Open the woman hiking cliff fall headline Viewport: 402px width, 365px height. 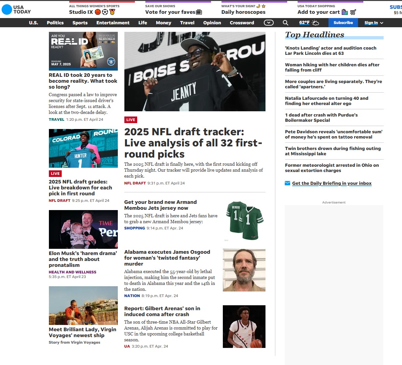(x=332, y=67)
